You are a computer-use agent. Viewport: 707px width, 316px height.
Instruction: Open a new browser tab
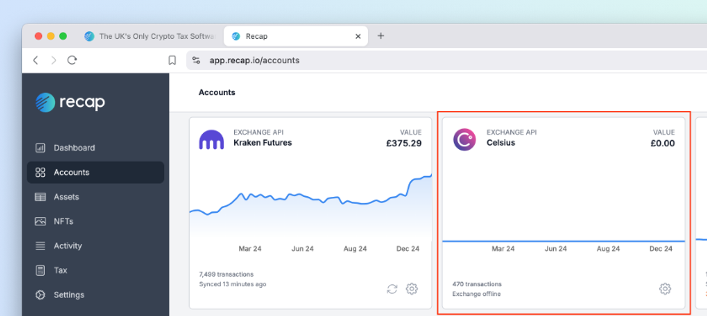(381, 36)
